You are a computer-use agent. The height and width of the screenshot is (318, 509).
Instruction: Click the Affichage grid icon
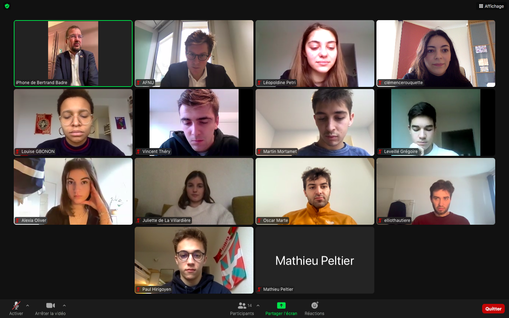[481, 6]
